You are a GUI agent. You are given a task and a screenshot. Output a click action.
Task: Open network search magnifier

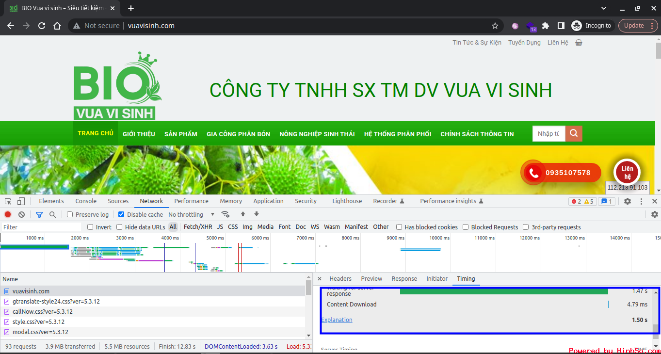tap(52, 214)
